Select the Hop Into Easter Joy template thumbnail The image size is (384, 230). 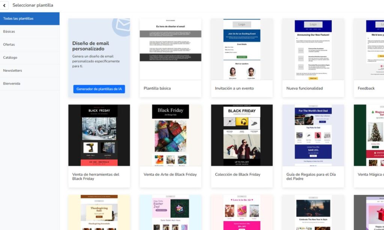point(171,212)
